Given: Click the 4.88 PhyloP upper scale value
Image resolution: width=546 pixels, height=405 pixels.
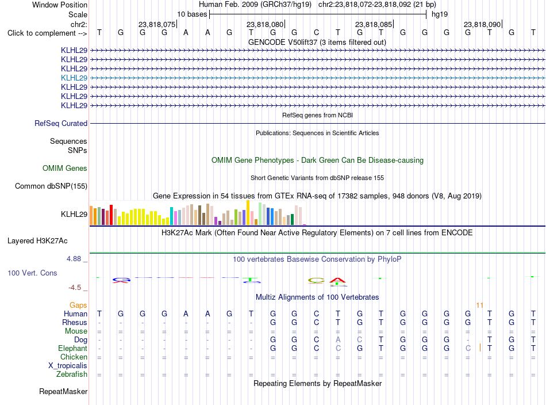Looking at the screenshot, I should 74,259.
